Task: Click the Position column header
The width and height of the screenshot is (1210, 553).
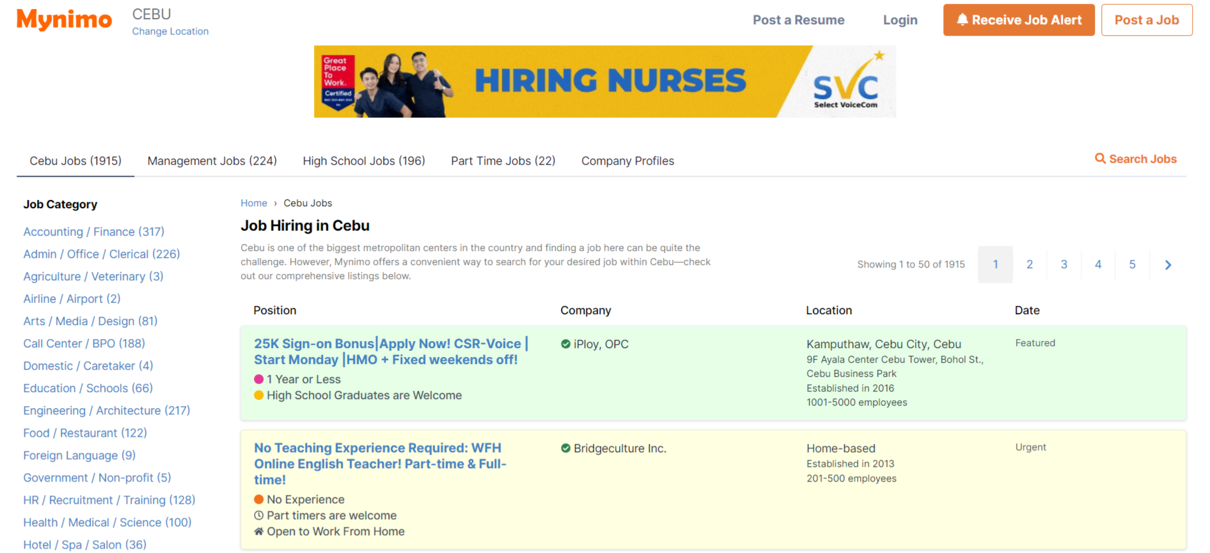Action: click(275, 310)
